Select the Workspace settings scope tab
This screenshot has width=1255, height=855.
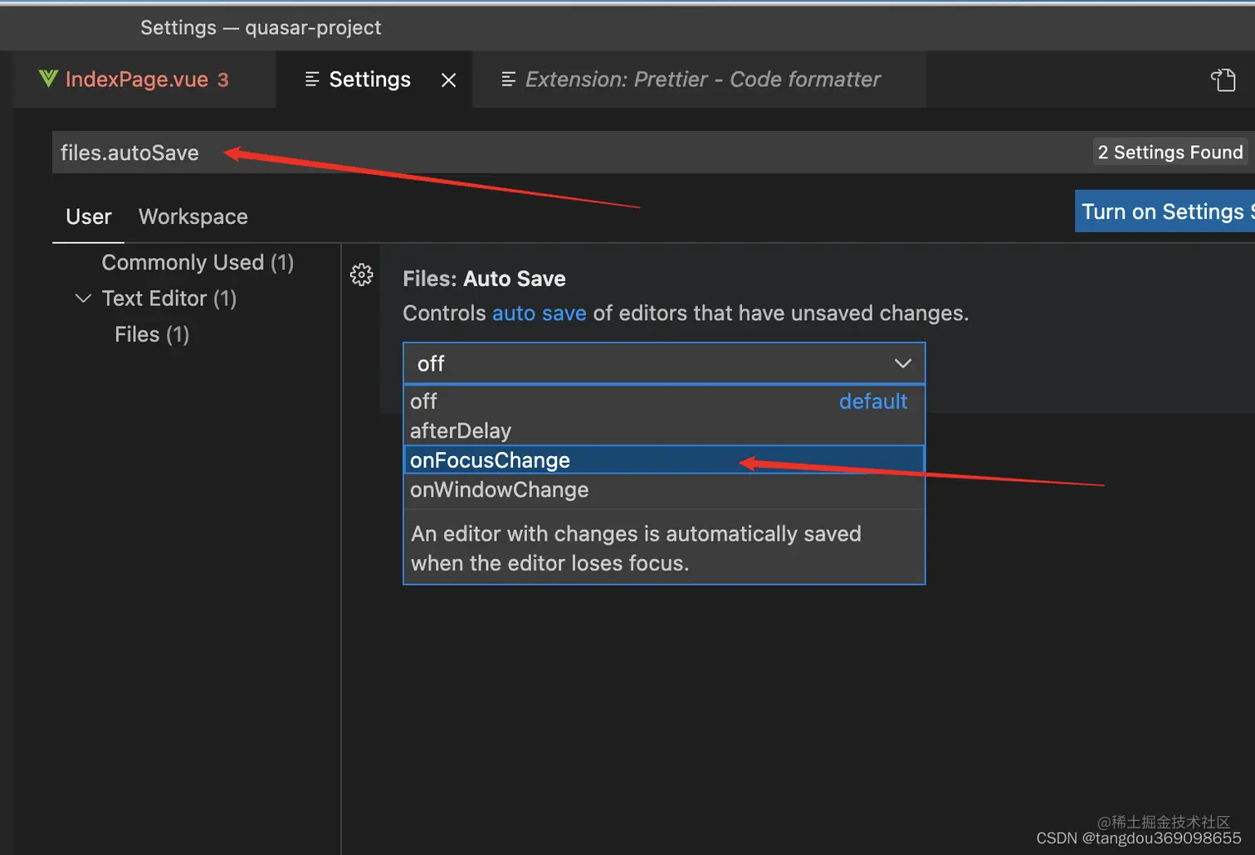point(193,217)
